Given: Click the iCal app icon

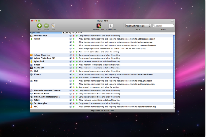Looking at the screenshot, I should coord(32,71).
